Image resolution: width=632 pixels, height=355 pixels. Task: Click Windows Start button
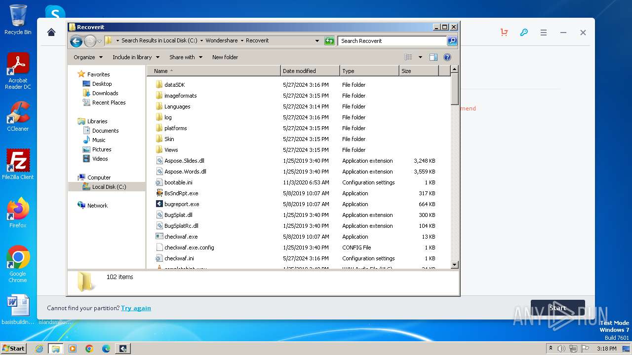pos(14,349)
